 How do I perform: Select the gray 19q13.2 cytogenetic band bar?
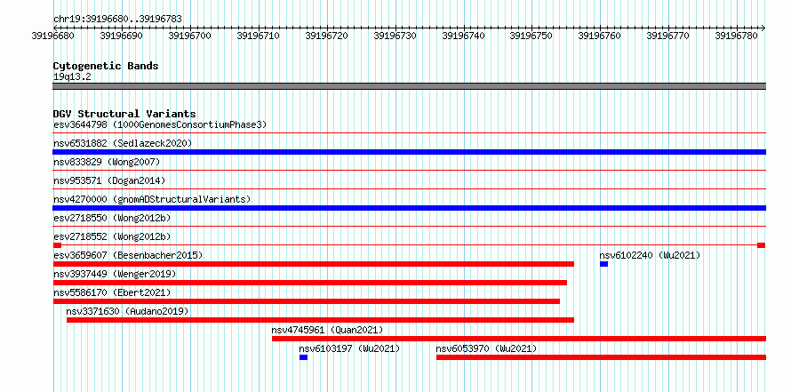(x=410, y=86)
